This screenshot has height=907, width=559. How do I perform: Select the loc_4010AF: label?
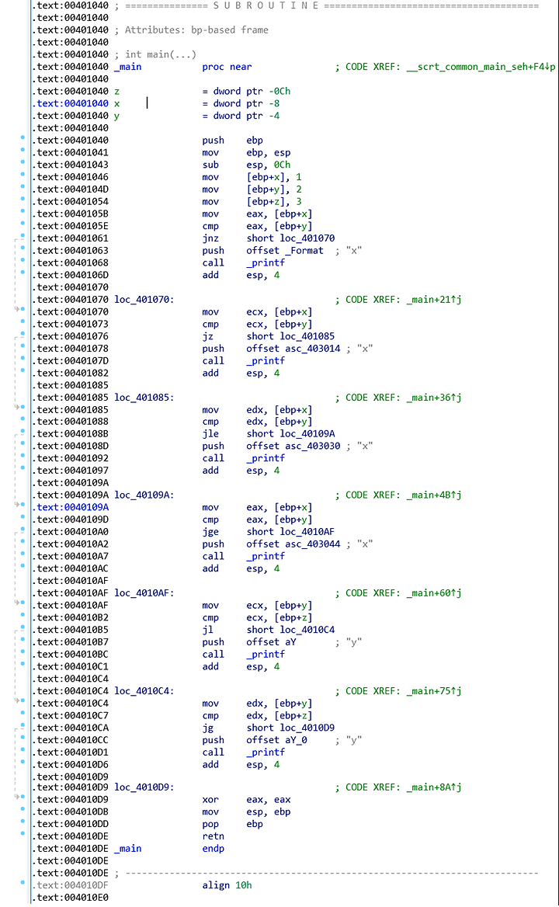[144, 593]
